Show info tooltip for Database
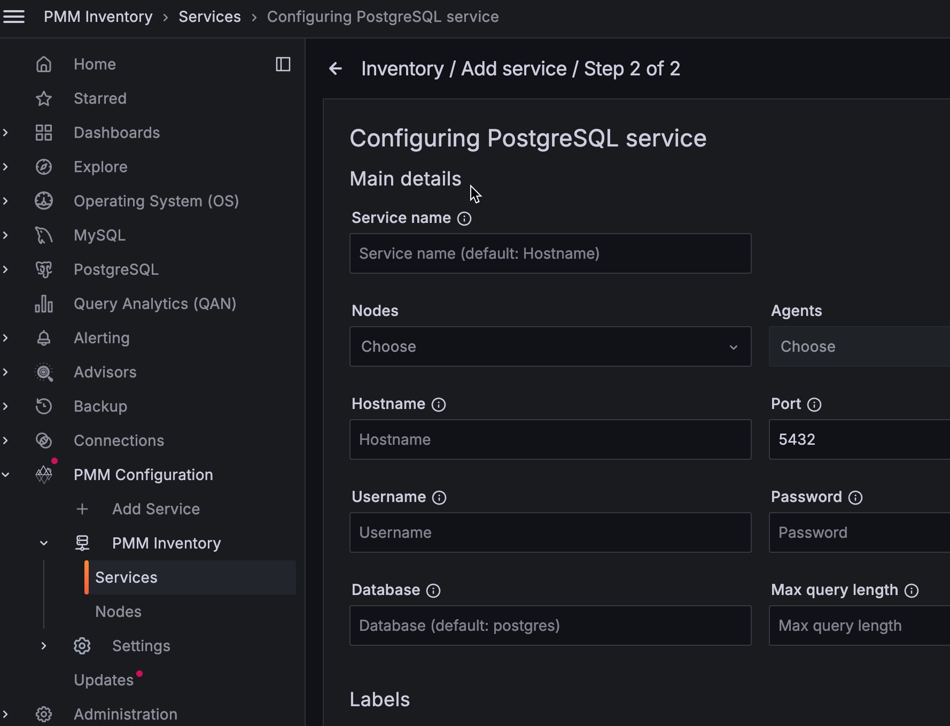950x726 pixels. click(433, 591)
